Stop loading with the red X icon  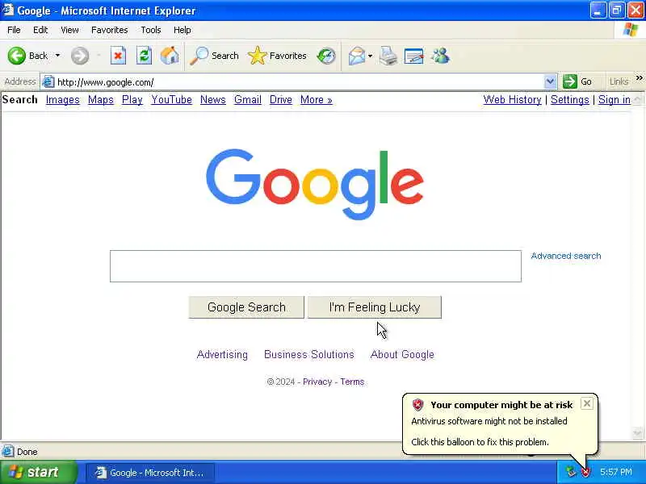(118, 56)
